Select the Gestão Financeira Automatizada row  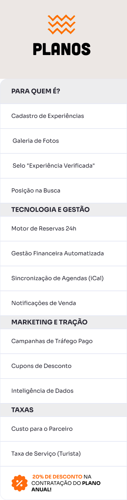coord(64,254)
